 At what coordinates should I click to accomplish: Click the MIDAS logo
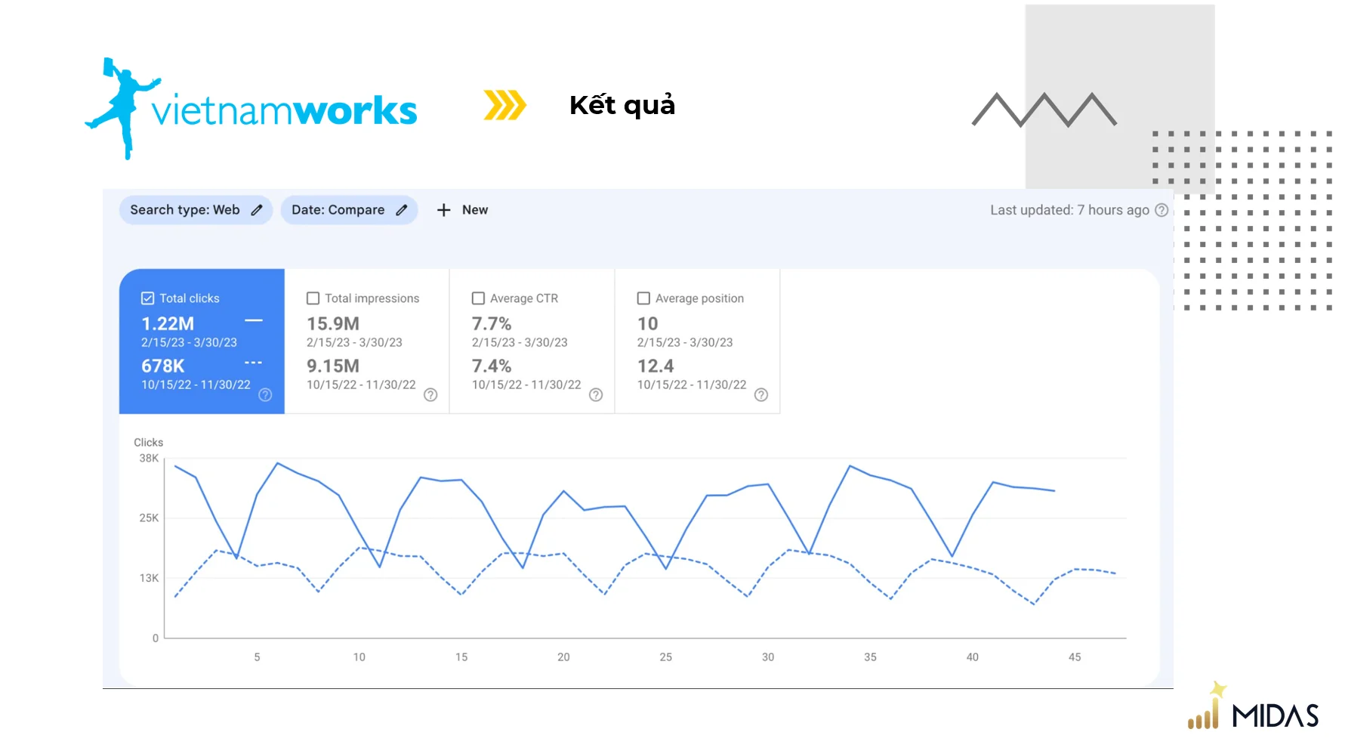1254,709
